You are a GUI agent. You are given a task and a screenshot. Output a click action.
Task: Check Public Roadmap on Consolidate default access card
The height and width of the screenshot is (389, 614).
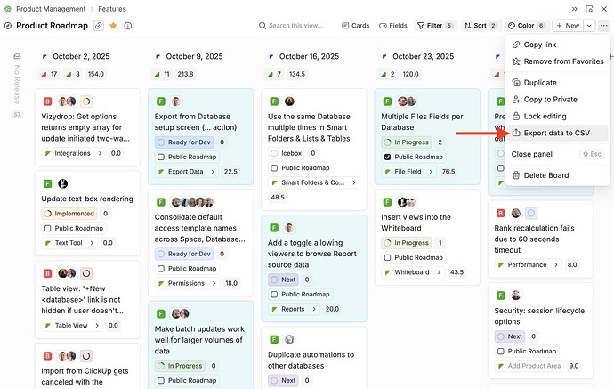[x=160, y=269]
